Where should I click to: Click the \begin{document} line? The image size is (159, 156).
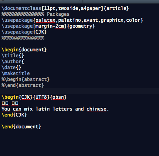tap(24, 50)
